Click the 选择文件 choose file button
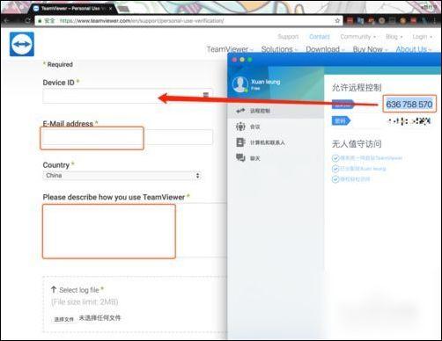The height and width of the screenshot is (341, 442). [x=63, y=319]
